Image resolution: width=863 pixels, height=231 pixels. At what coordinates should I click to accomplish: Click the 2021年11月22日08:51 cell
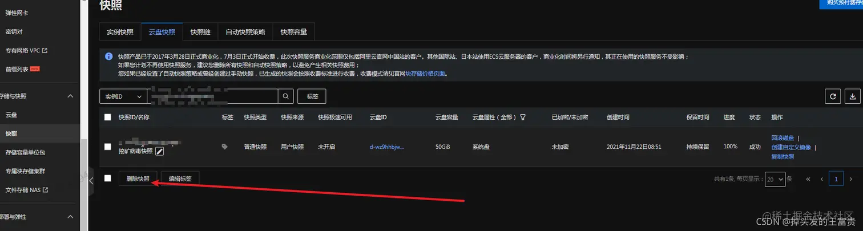pyautogui.click(x=634, y=147)
